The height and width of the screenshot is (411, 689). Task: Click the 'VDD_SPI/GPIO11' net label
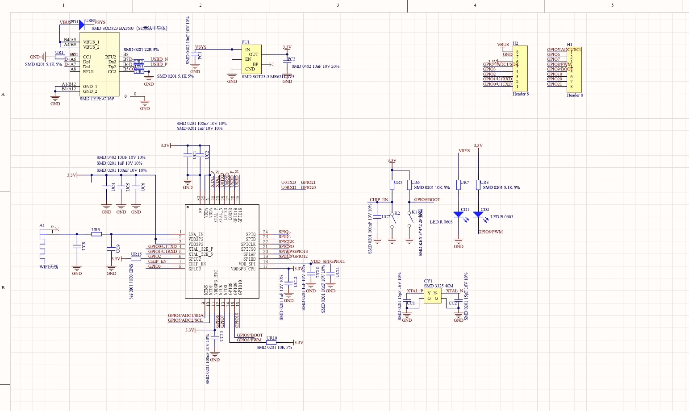[328, 261]
